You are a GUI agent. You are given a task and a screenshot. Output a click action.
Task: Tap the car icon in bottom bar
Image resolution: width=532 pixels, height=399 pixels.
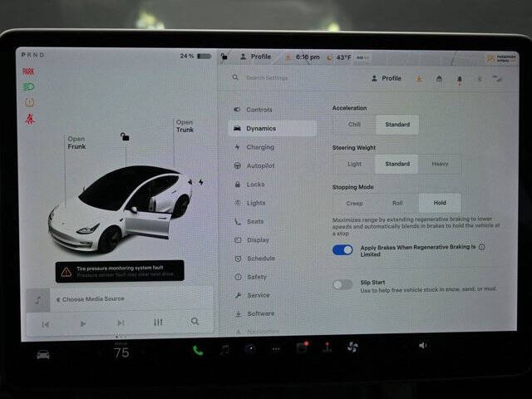click(43, 355)
